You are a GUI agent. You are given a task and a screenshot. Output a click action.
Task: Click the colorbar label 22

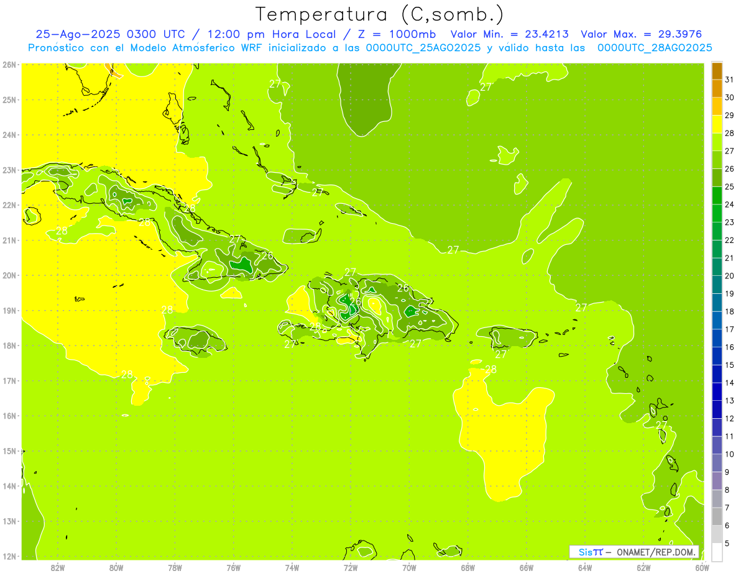tap(729, 240)
